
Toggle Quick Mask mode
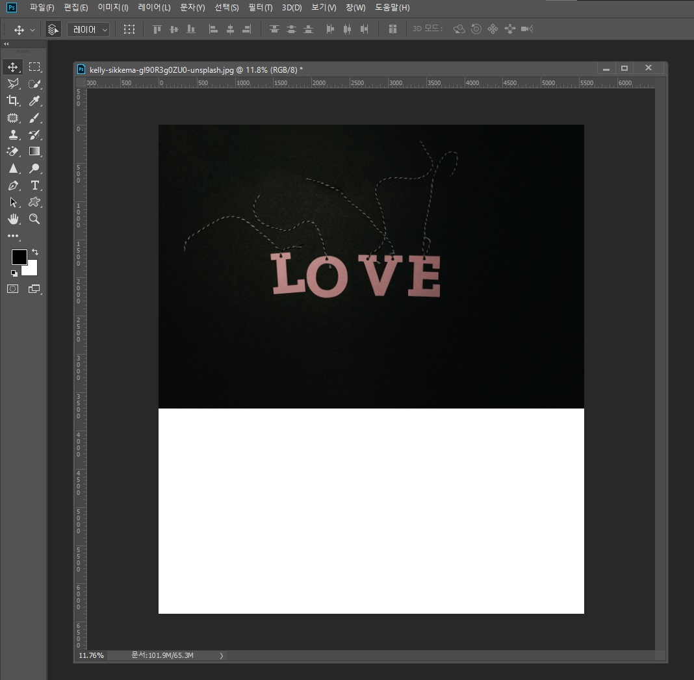[13, 289]
